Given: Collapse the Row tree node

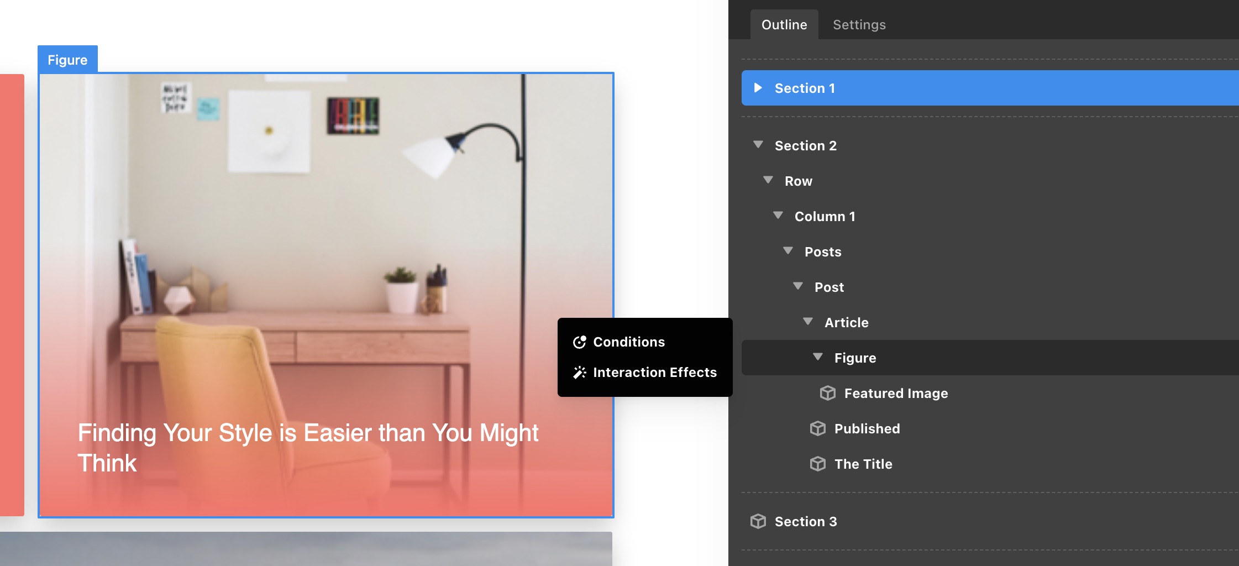Looking at the screenshot, I should tap(768, 180).
